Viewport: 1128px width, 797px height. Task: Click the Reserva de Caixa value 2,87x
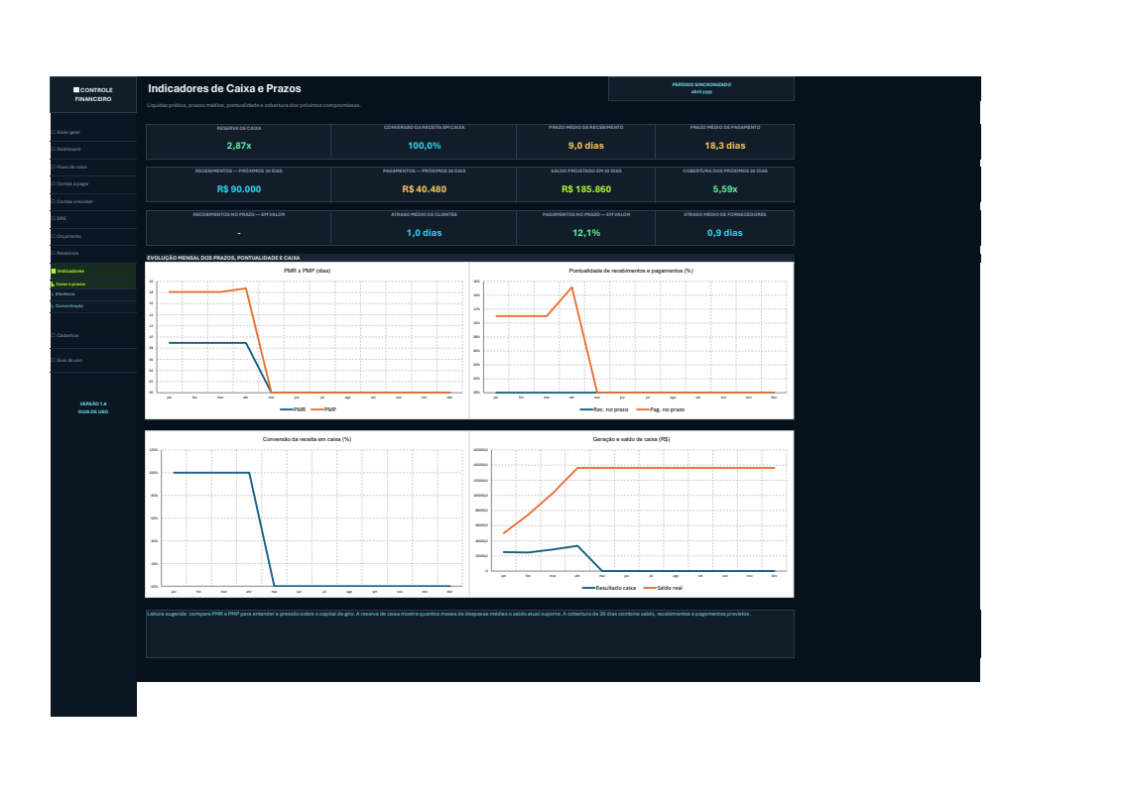[239, 146]
